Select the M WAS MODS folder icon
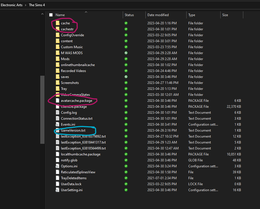Screen dimensions: 260x209 pos(58,53)
